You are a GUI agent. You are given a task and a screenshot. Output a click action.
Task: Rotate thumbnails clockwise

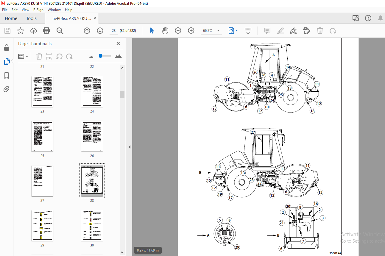[69, 56]
